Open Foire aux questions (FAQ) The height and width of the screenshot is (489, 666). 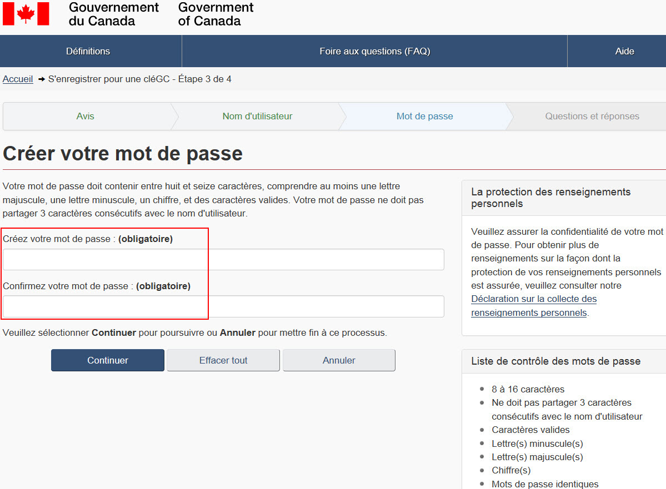[374, 52]
